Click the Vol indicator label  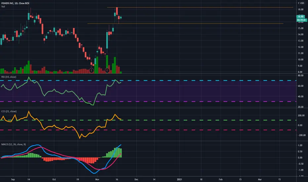tap(3, 7)
